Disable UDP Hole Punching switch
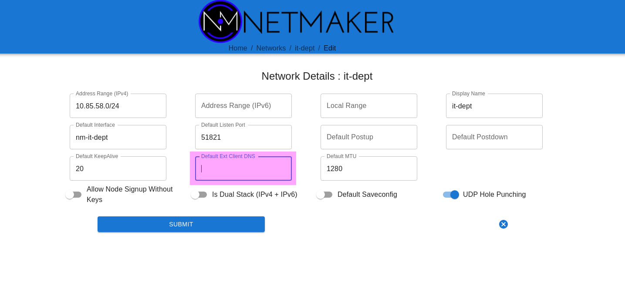This screenshot has width=625, height=283. point(451,195)
